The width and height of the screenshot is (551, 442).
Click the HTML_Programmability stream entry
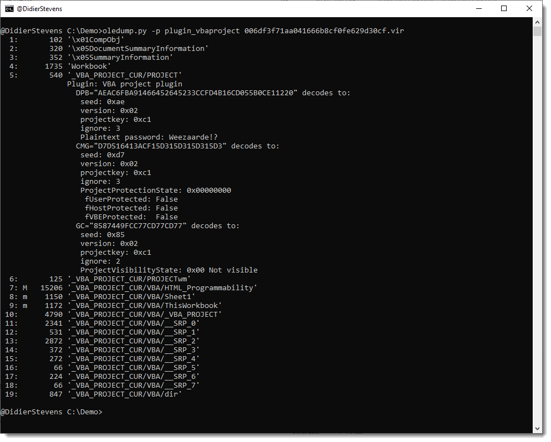coord(162,288)
